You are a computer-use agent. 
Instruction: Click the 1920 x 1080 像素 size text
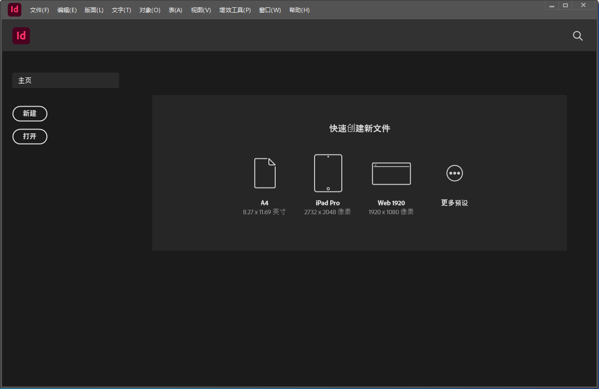(x=391, y=212)
